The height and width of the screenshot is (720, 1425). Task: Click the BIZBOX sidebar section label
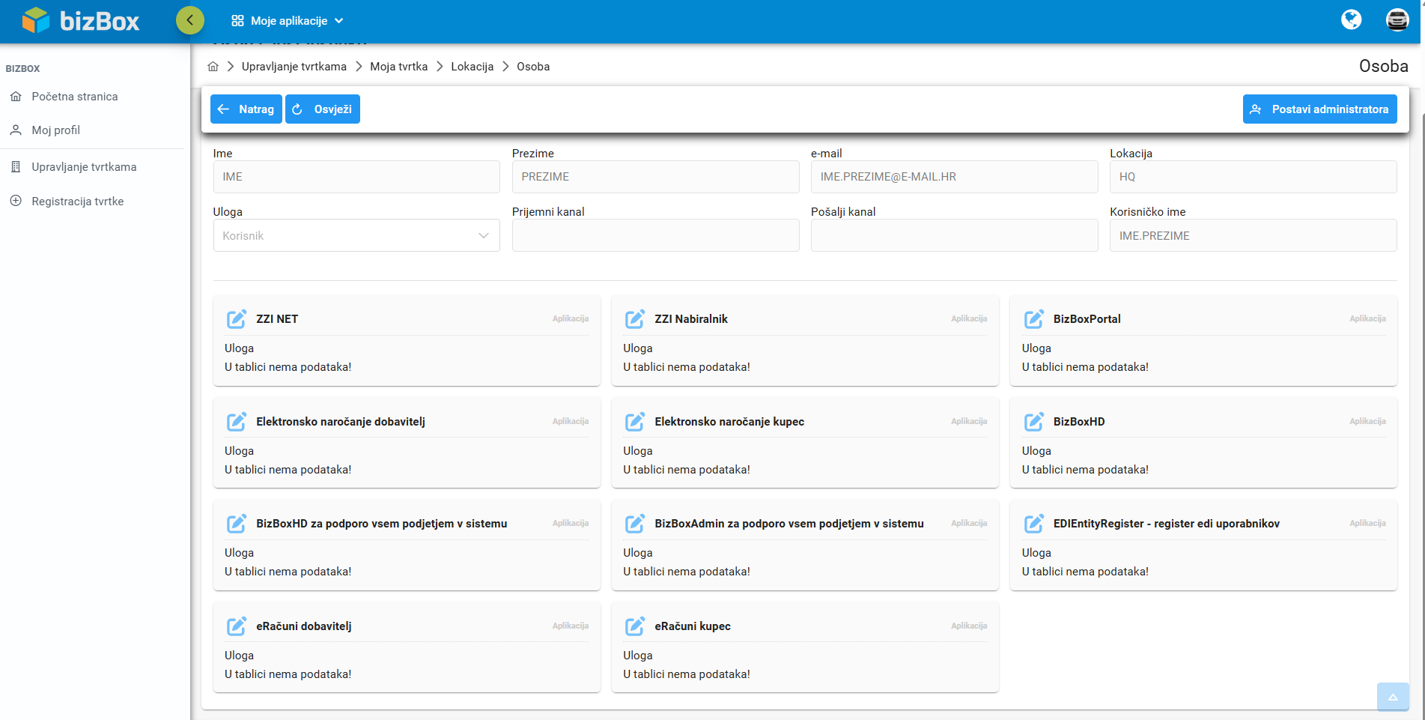tap(23, 69)
